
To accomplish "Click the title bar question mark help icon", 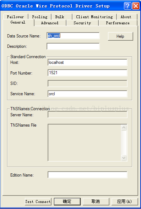I will [x=128, y=6].
